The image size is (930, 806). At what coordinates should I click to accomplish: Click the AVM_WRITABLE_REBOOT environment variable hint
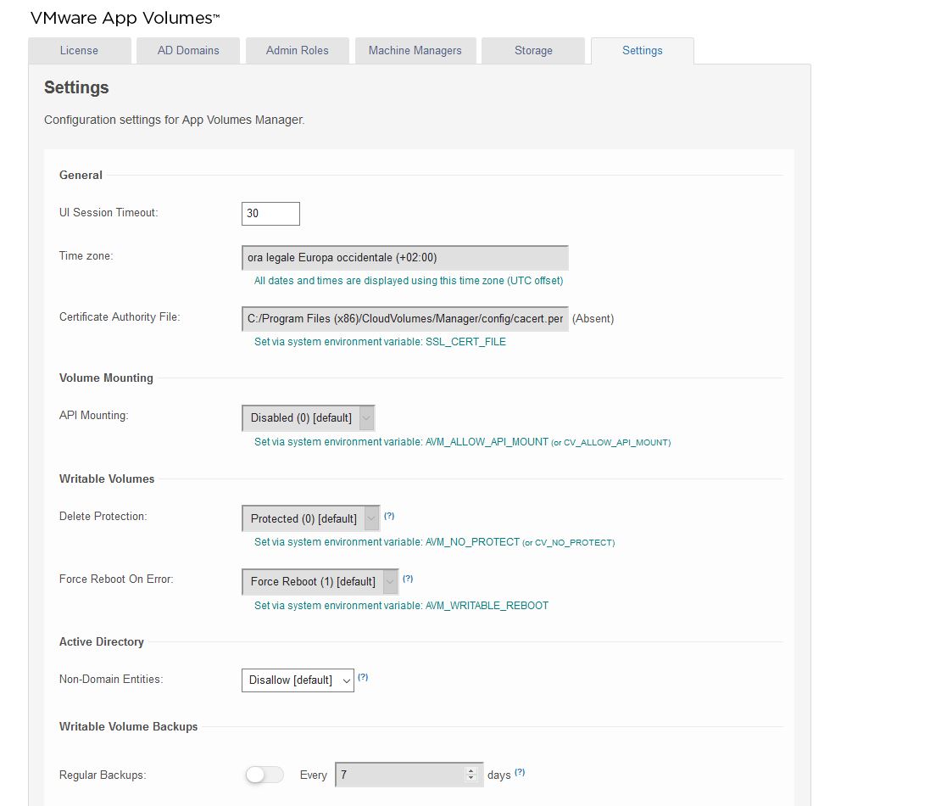coord(402,606)
